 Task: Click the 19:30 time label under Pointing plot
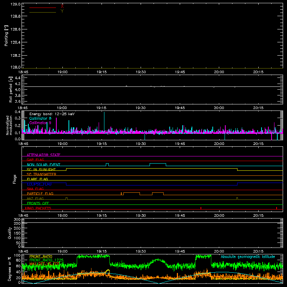click(x=141, y=72)
